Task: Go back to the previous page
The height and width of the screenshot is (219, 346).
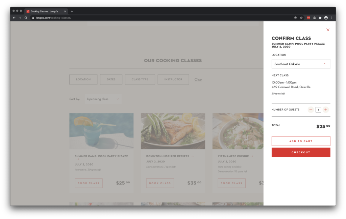Action: tap(14, 18)
